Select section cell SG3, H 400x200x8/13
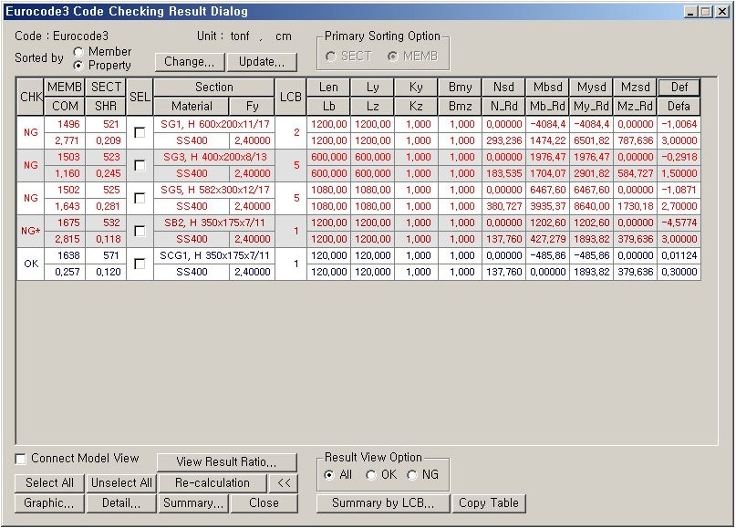 (x=214, y=157)
